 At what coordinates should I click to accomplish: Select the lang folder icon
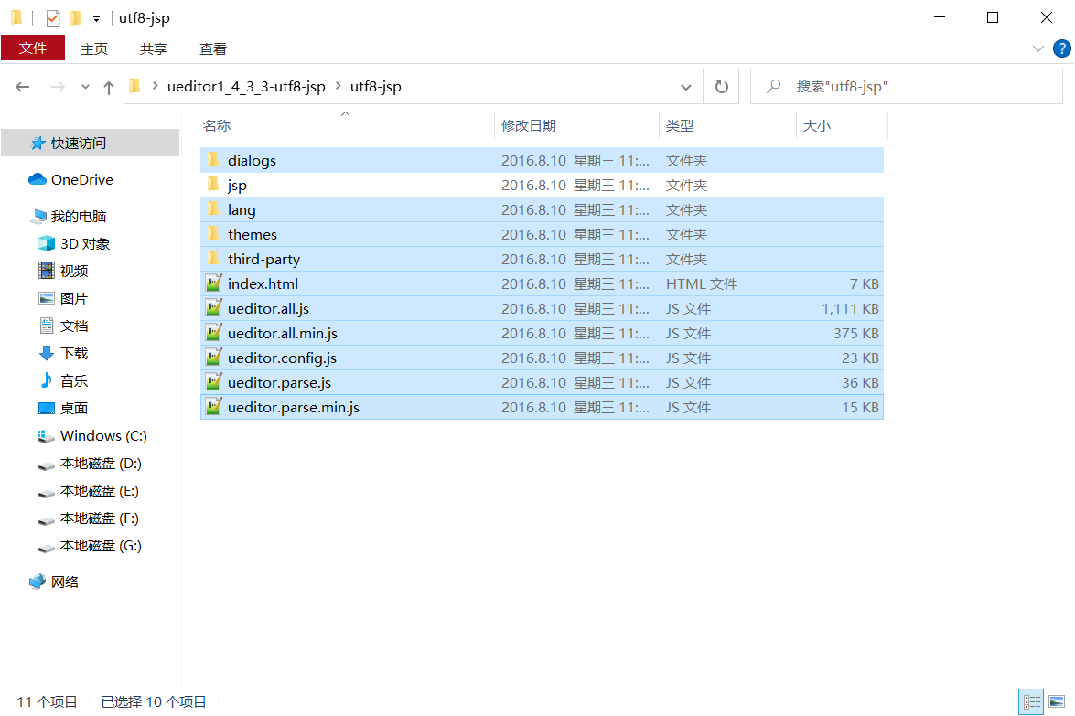pos(213,209)
